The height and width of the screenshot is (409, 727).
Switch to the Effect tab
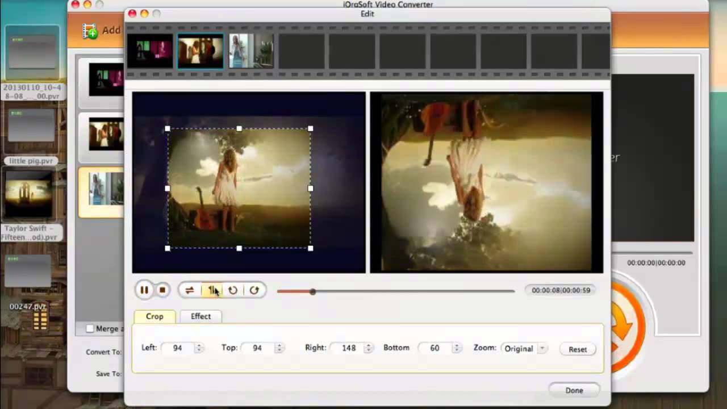(200, 316)
